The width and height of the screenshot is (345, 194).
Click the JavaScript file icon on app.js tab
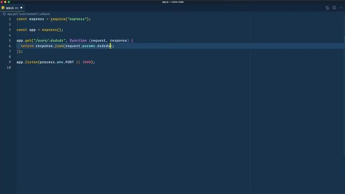point(3,8)
